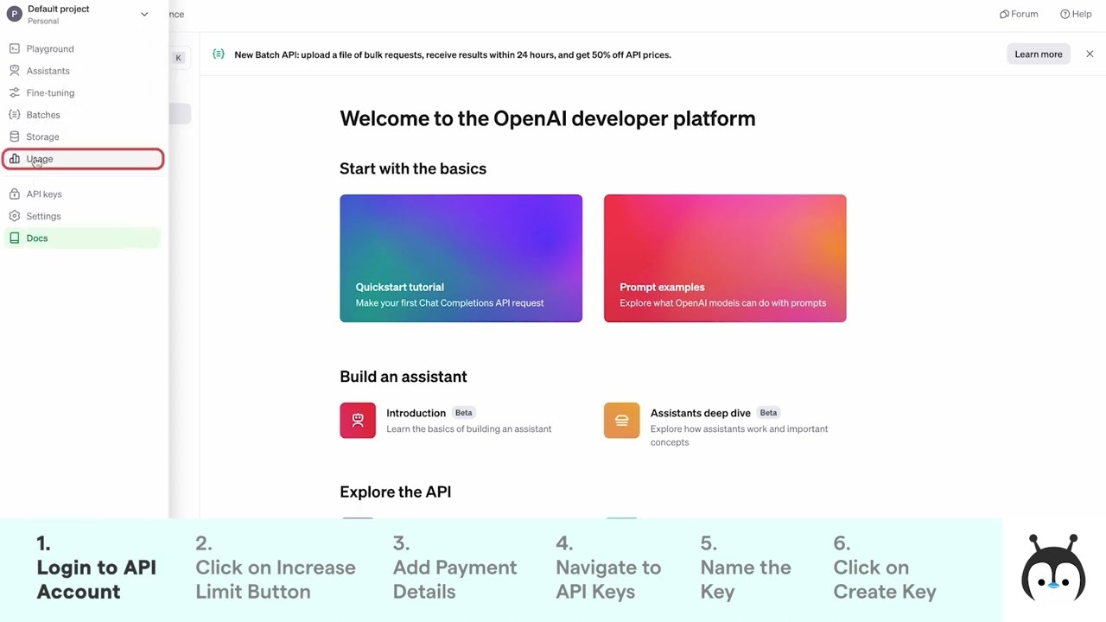Image resolution: width=1106 pixels, height=622 pixels.
Task: Click the Storage database icon
Action: tap(14, 136)
